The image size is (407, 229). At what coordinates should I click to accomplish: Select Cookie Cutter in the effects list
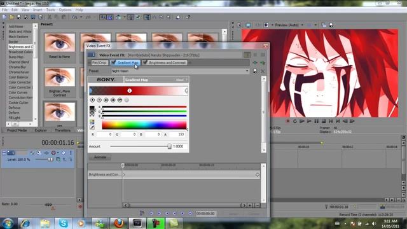[x=18, y=102]
